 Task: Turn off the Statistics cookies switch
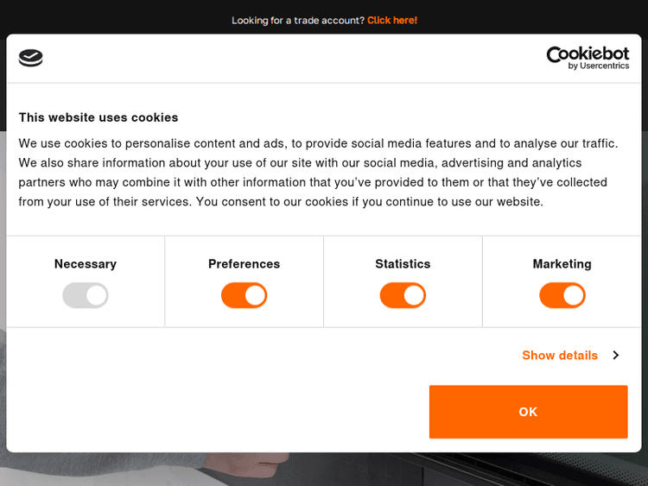point(403,296)
